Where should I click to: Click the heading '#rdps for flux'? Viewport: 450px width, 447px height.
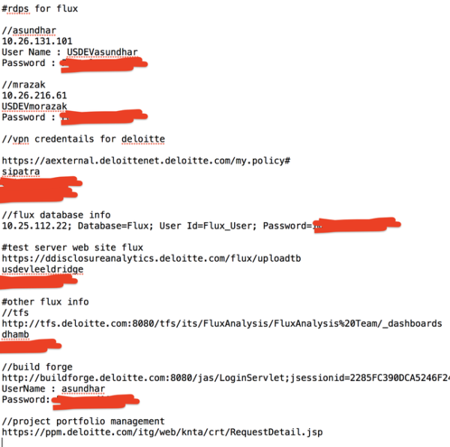[40, 8]
